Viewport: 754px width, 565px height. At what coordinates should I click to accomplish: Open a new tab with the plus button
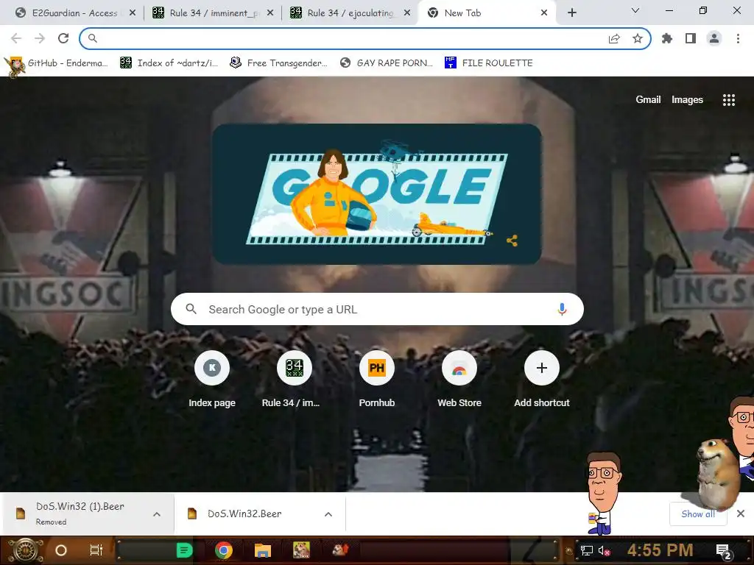(x=571, y=13)
